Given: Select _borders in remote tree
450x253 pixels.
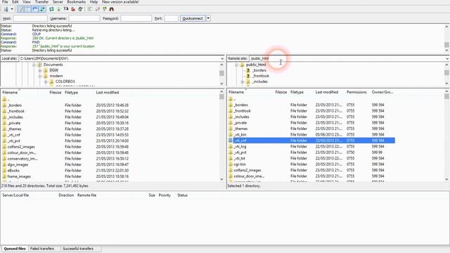Looking at the screenshot, I should click(x=259, y=70).
